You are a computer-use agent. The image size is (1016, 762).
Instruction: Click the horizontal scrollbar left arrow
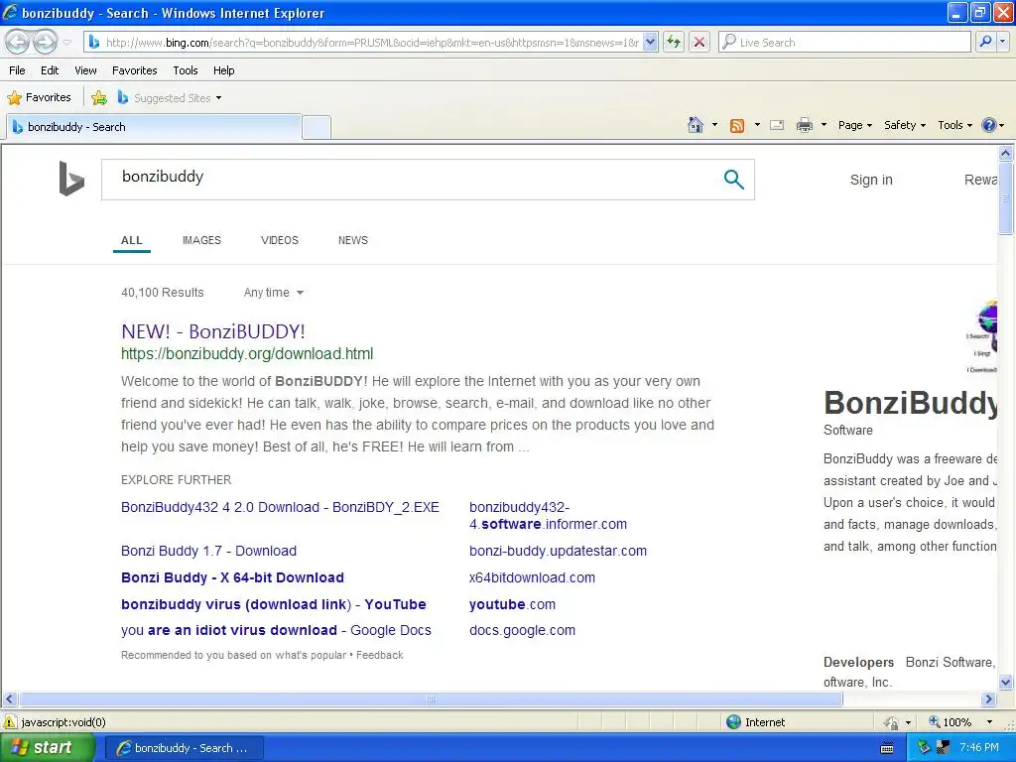(9, 699)
